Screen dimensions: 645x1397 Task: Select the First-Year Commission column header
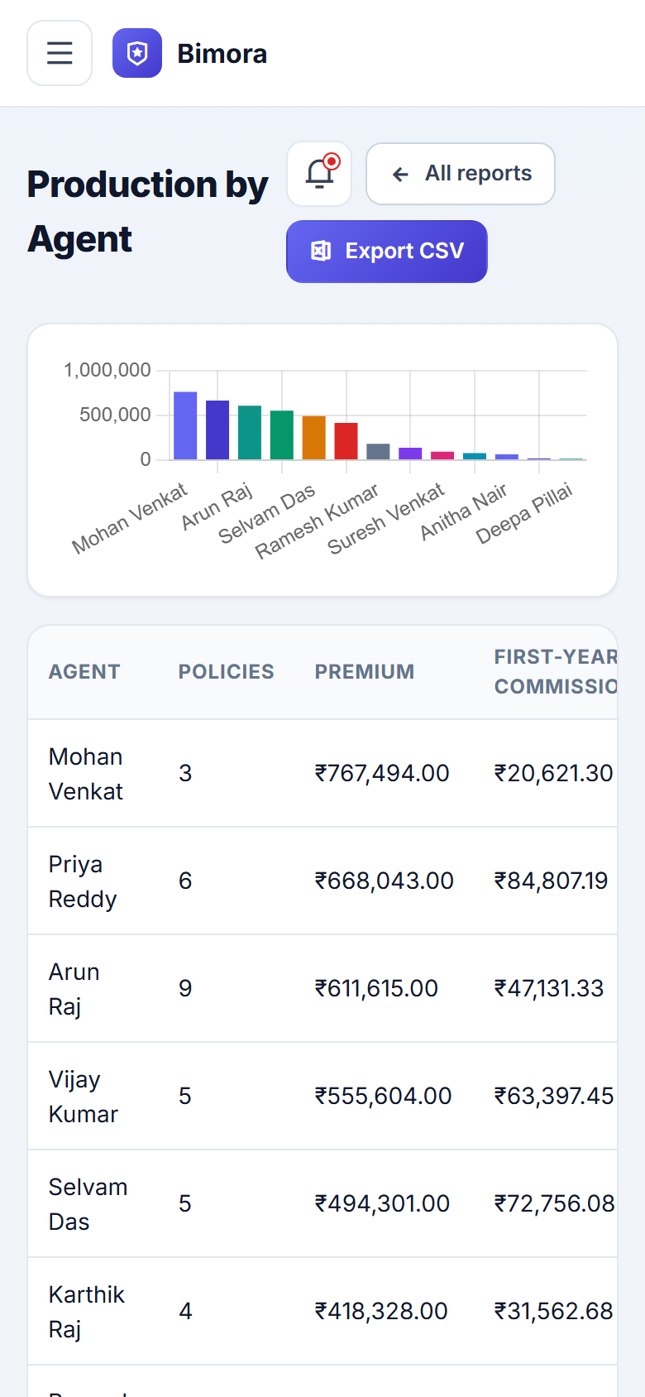click(x=556, y=672)
